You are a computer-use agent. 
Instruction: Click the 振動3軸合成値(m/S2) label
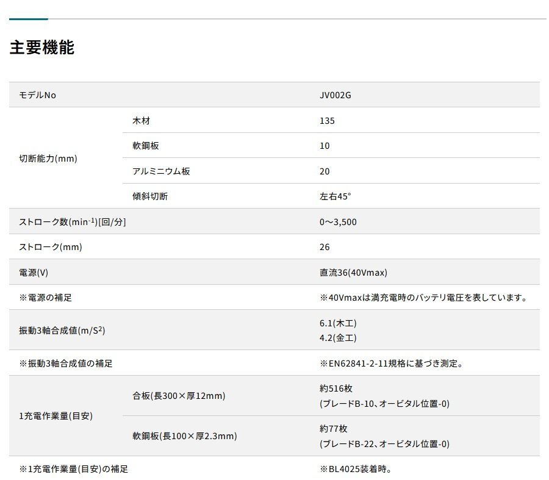[62, 330]
